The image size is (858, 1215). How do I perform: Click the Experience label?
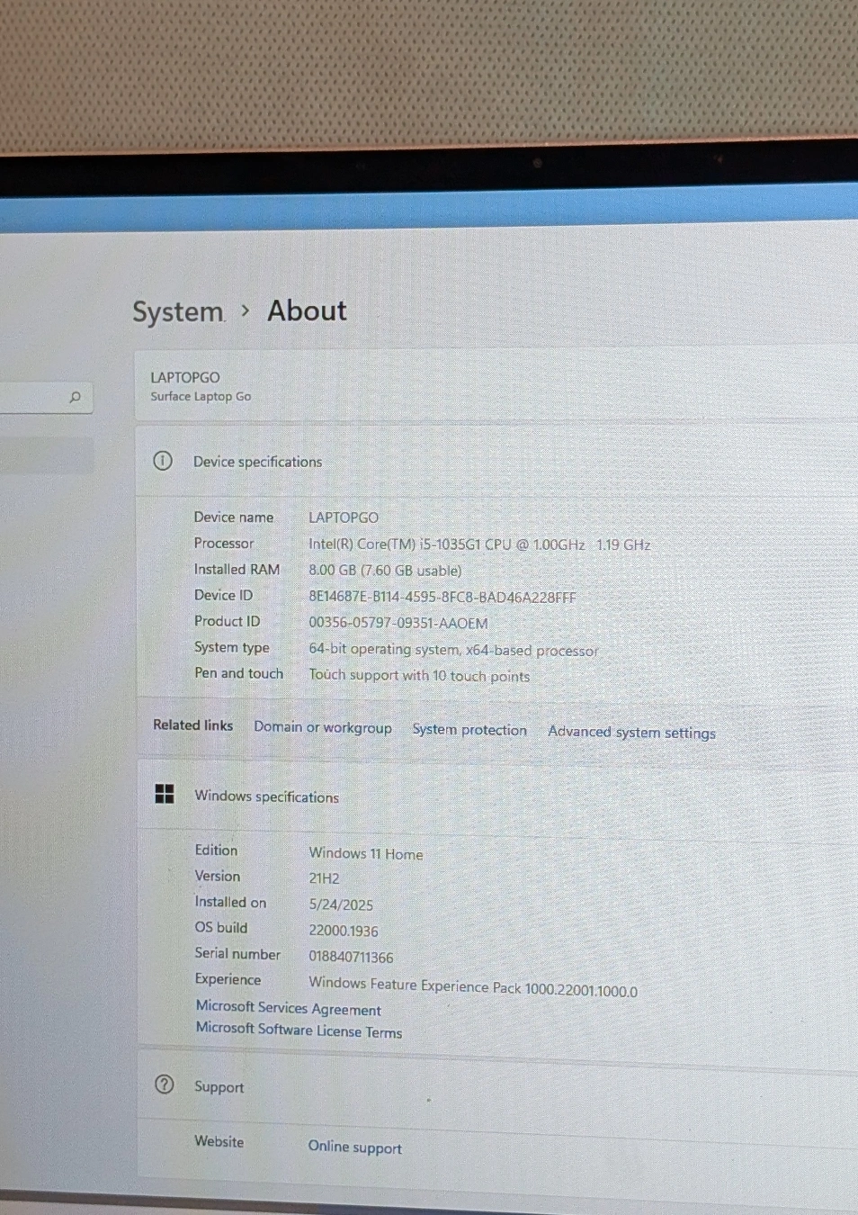click(x=228, y=979)
